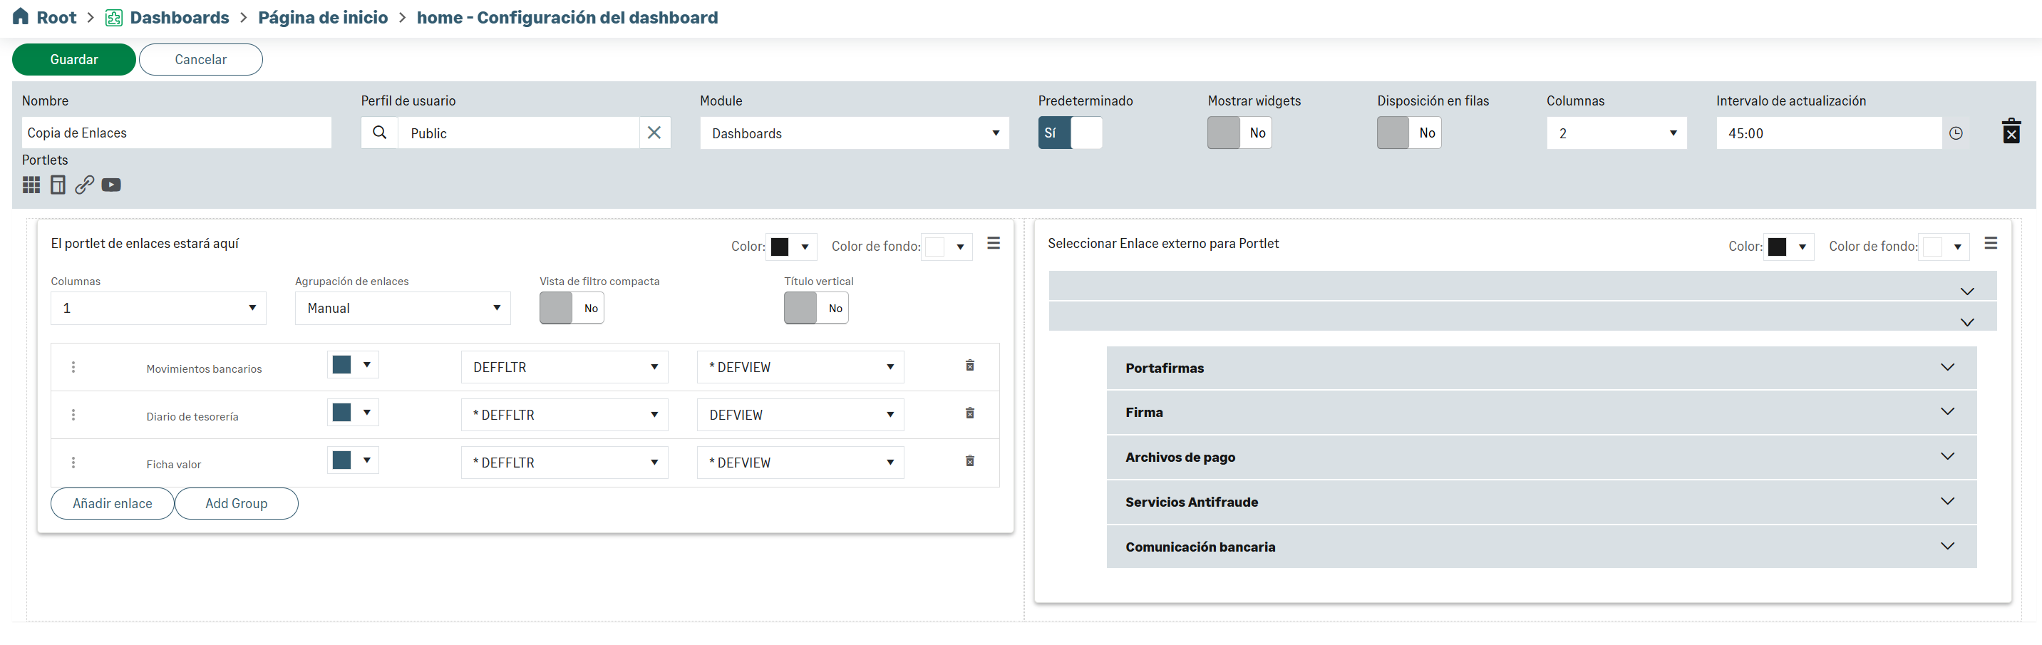Open the Module dropdown showing Dashboards

point(853,133)
